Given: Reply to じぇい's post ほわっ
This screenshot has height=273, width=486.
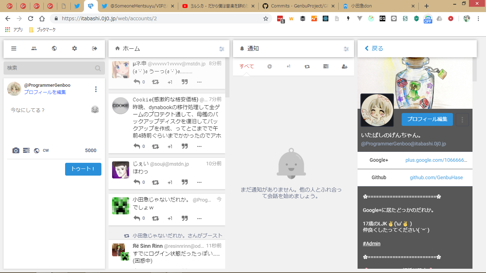Looking at the screenshot, I should pos(137,182).
